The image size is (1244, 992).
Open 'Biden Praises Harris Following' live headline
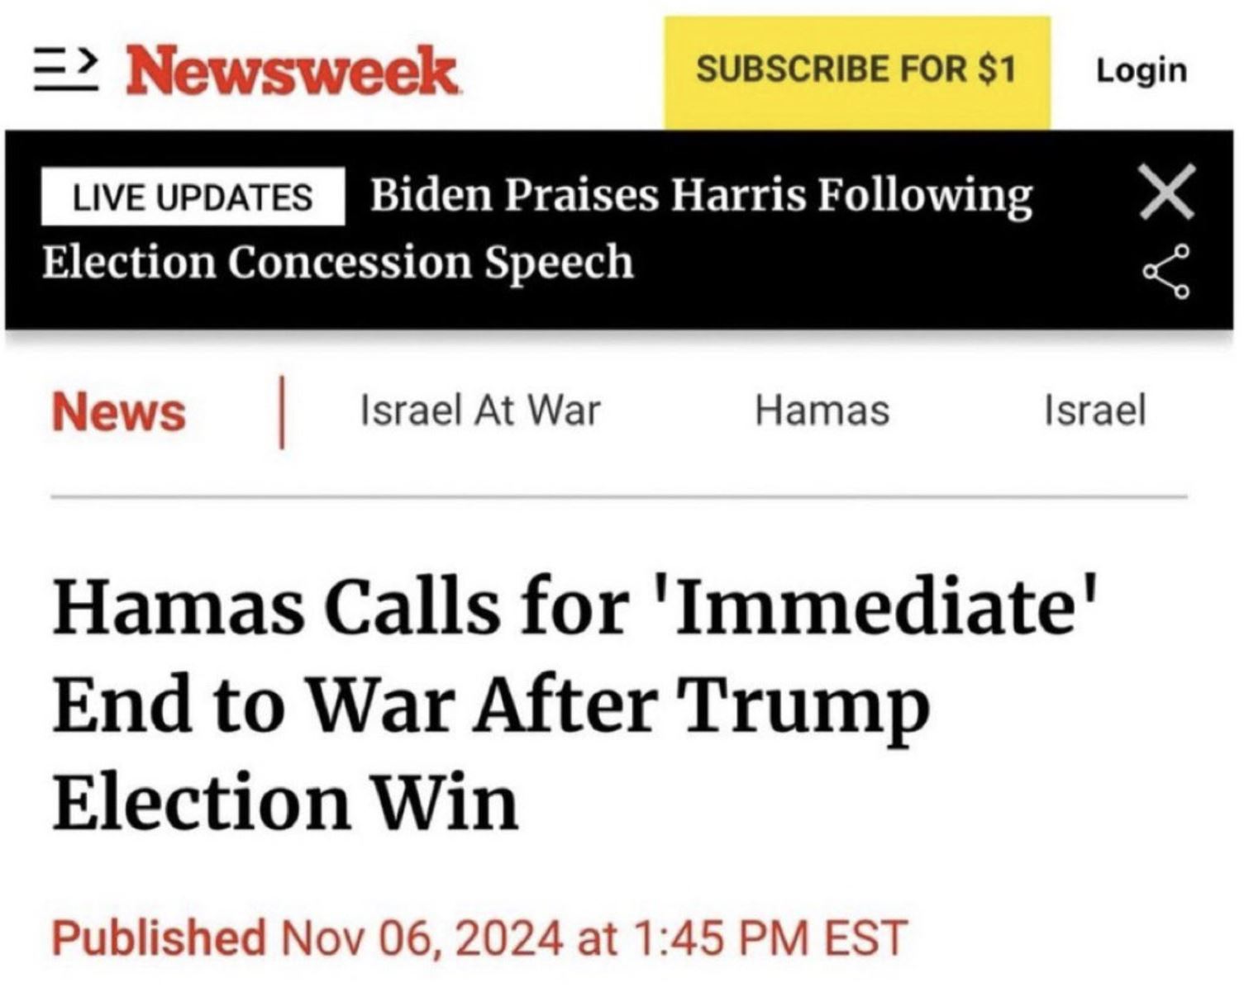pyautogui.click(x=701, y=197)
